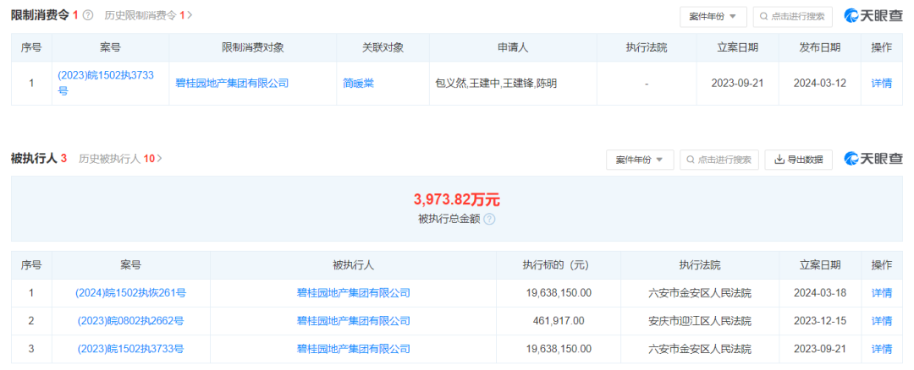Click download icon on 导出数据 button
The width and height of the screenshot is (914, 370).
click(x=779, y=160)
